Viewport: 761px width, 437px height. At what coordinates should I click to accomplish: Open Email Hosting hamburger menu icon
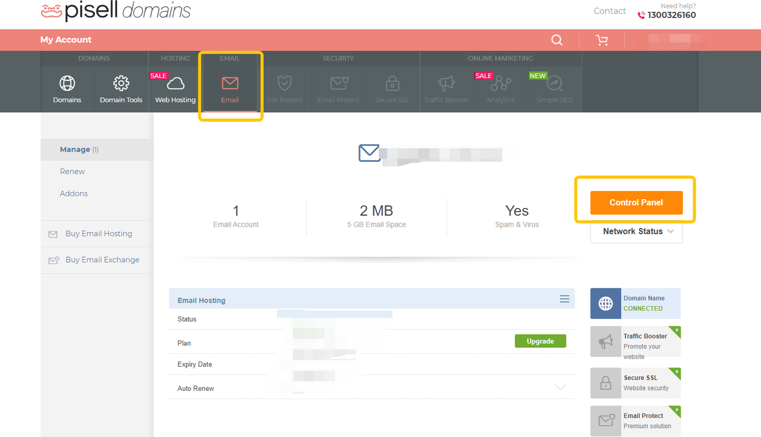point(565,299)
